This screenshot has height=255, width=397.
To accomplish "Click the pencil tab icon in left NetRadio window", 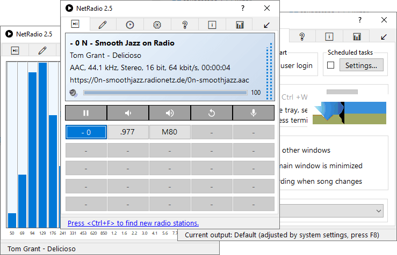I will [x=42, y=50].
